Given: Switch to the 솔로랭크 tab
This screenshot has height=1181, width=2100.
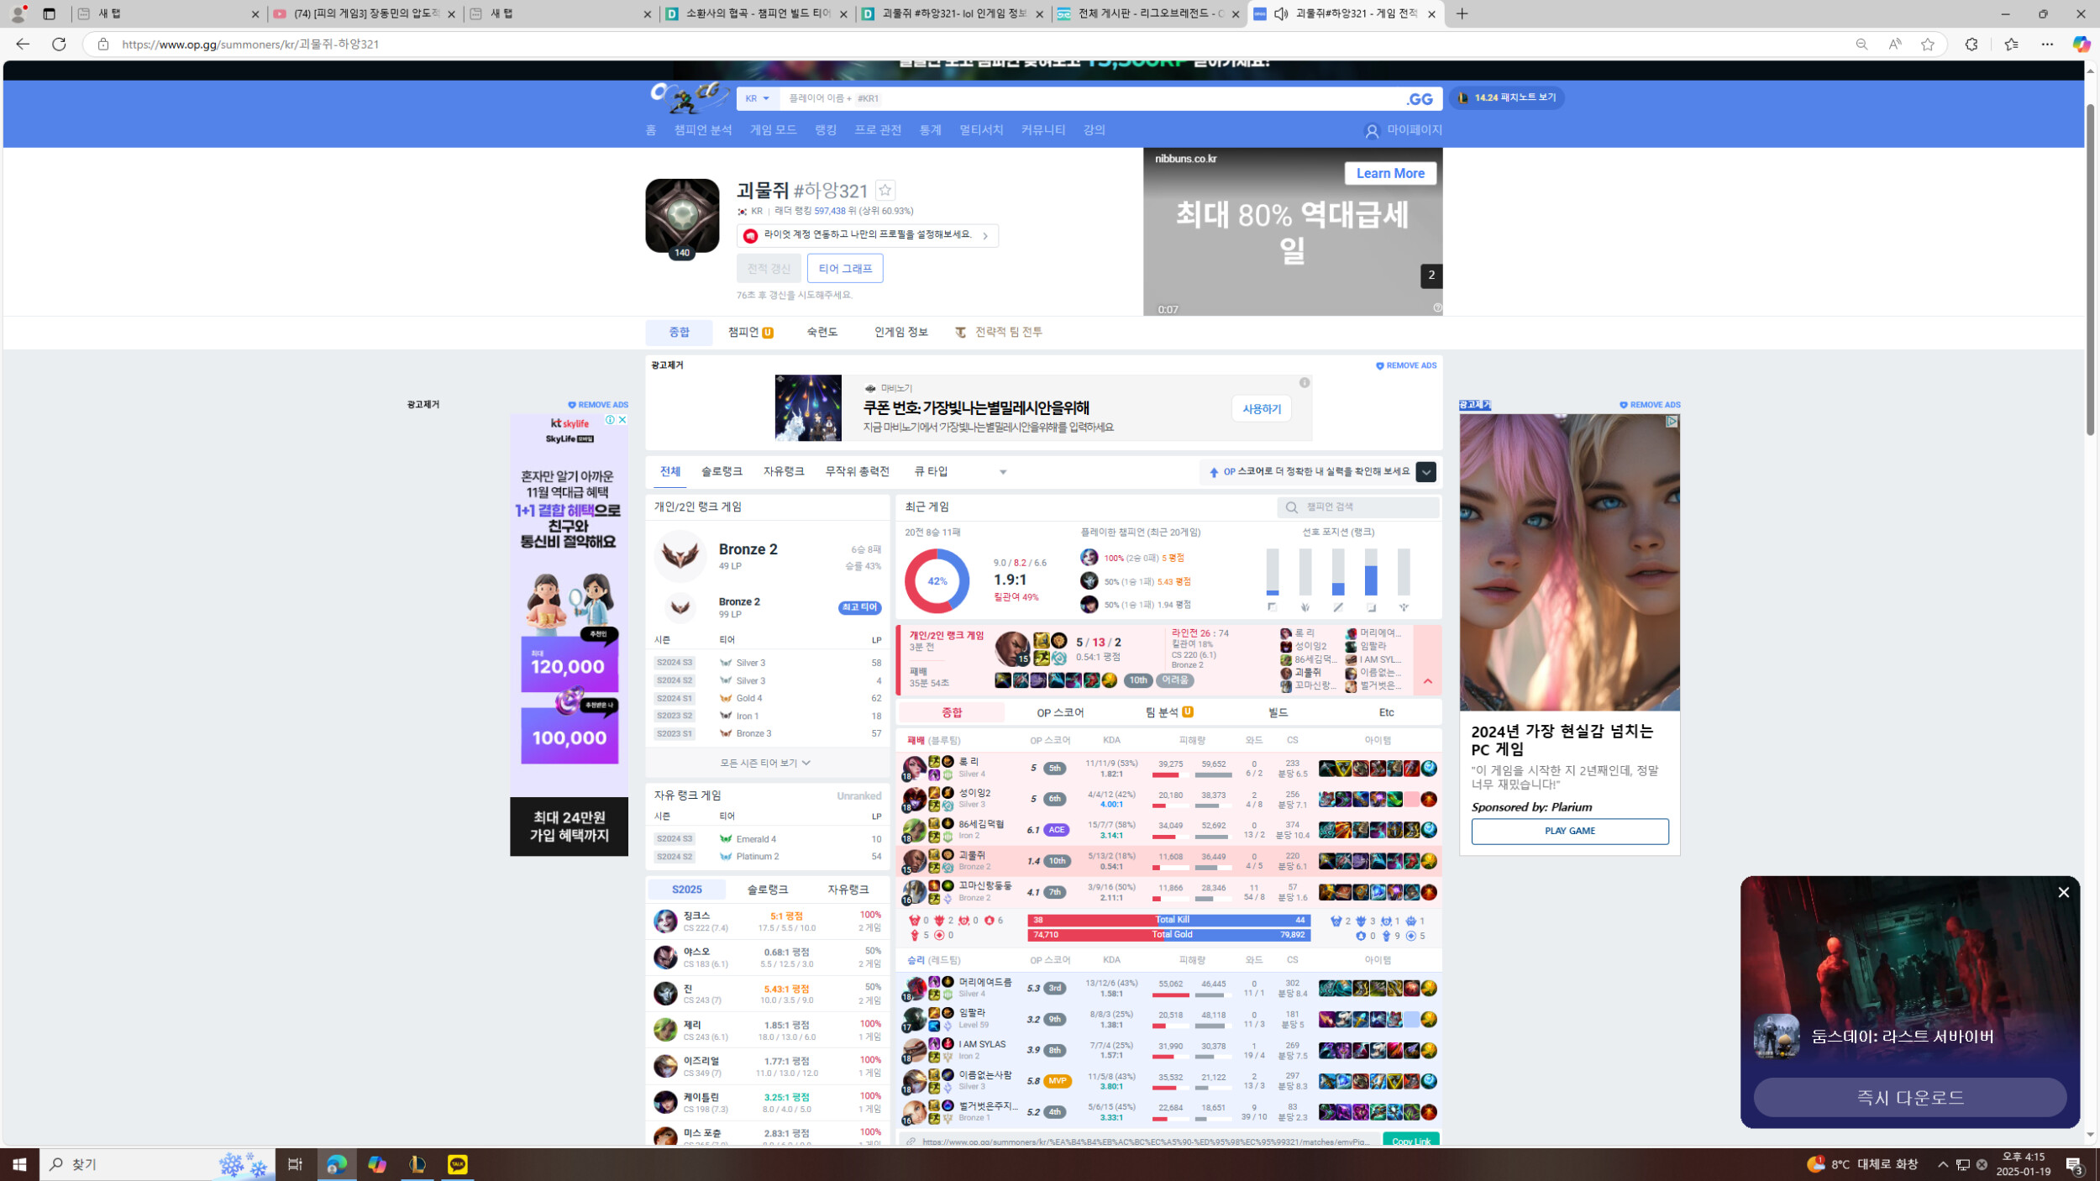Looking at the screenshot, I should tap(721, 472).
